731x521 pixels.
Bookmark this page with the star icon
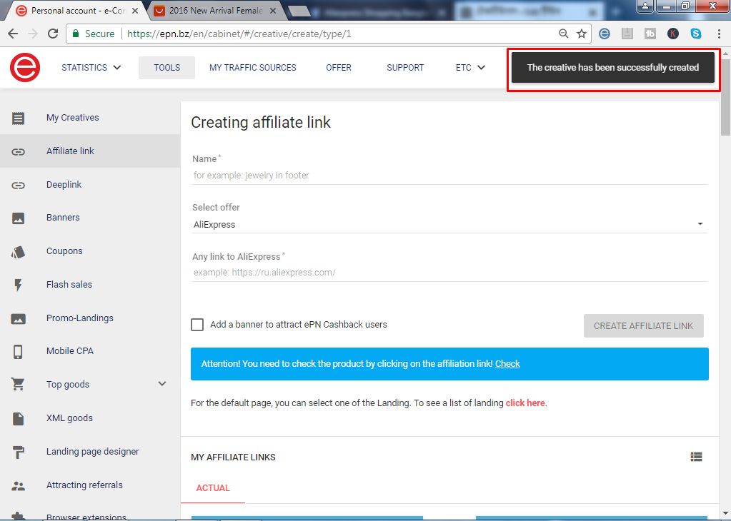coord(582,34)
